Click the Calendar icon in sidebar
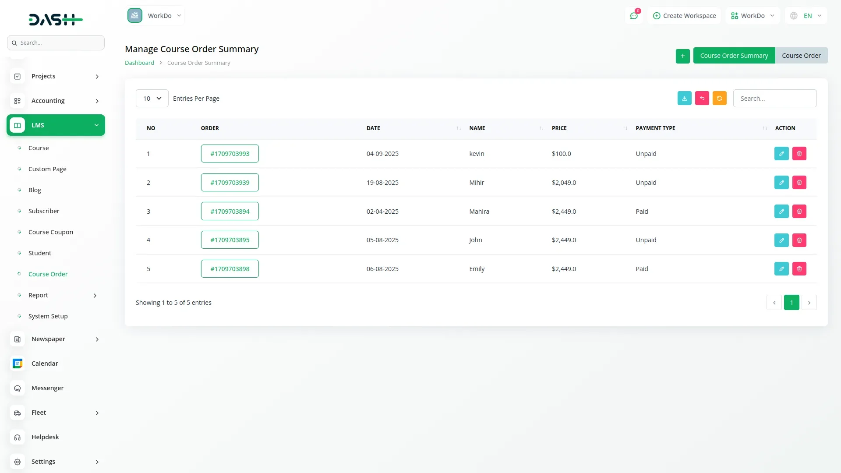The width and height of the screenshot is (841, 473). (x=18, y=364)
